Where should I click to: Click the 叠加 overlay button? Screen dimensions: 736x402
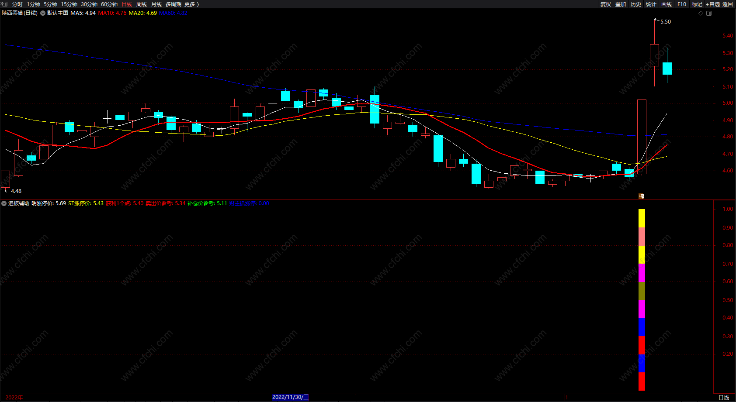pos(621,4)
